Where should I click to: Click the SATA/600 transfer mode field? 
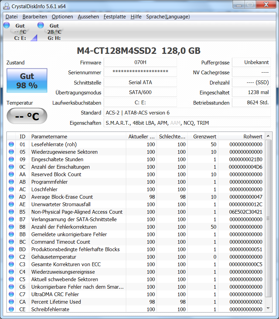[x=140, y=92]
